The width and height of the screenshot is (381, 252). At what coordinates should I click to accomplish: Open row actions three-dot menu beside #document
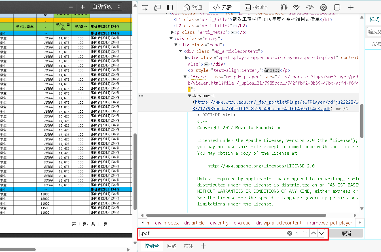[x=141, y=96]
